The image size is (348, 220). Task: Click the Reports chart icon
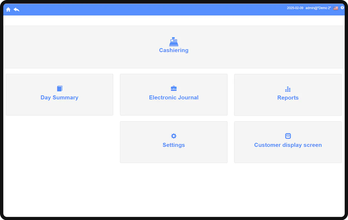[x=288, y=89]
